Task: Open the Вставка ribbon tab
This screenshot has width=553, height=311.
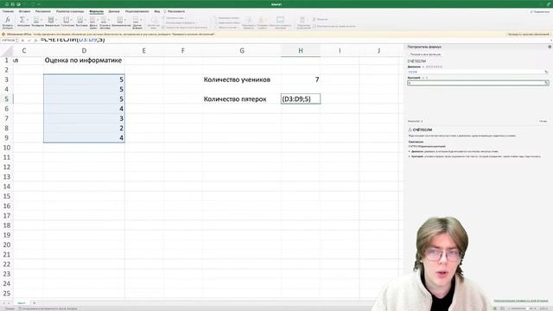Action: 25,11
